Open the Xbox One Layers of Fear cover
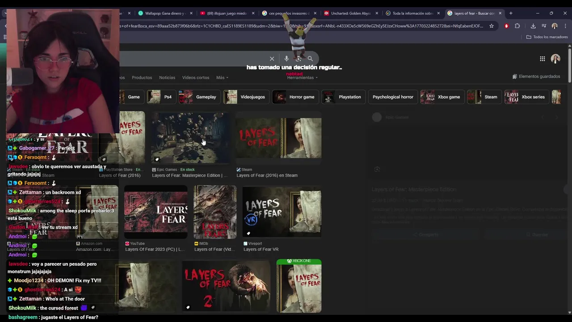Viewport: 572px width, 322px height. tap(299, 286)
